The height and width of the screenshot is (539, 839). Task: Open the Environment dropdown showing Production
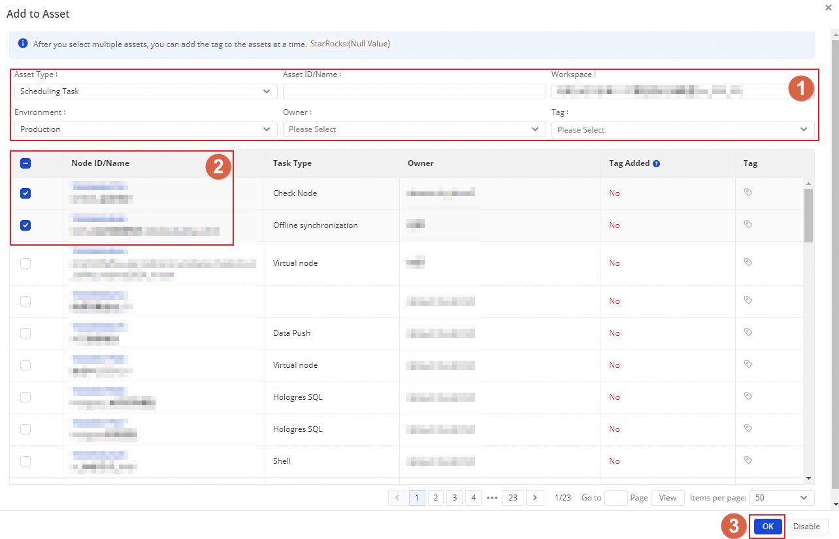[146, 129]
